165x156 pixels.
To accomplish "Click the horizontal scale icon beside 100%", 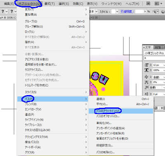I will click(x=146, y=70).
